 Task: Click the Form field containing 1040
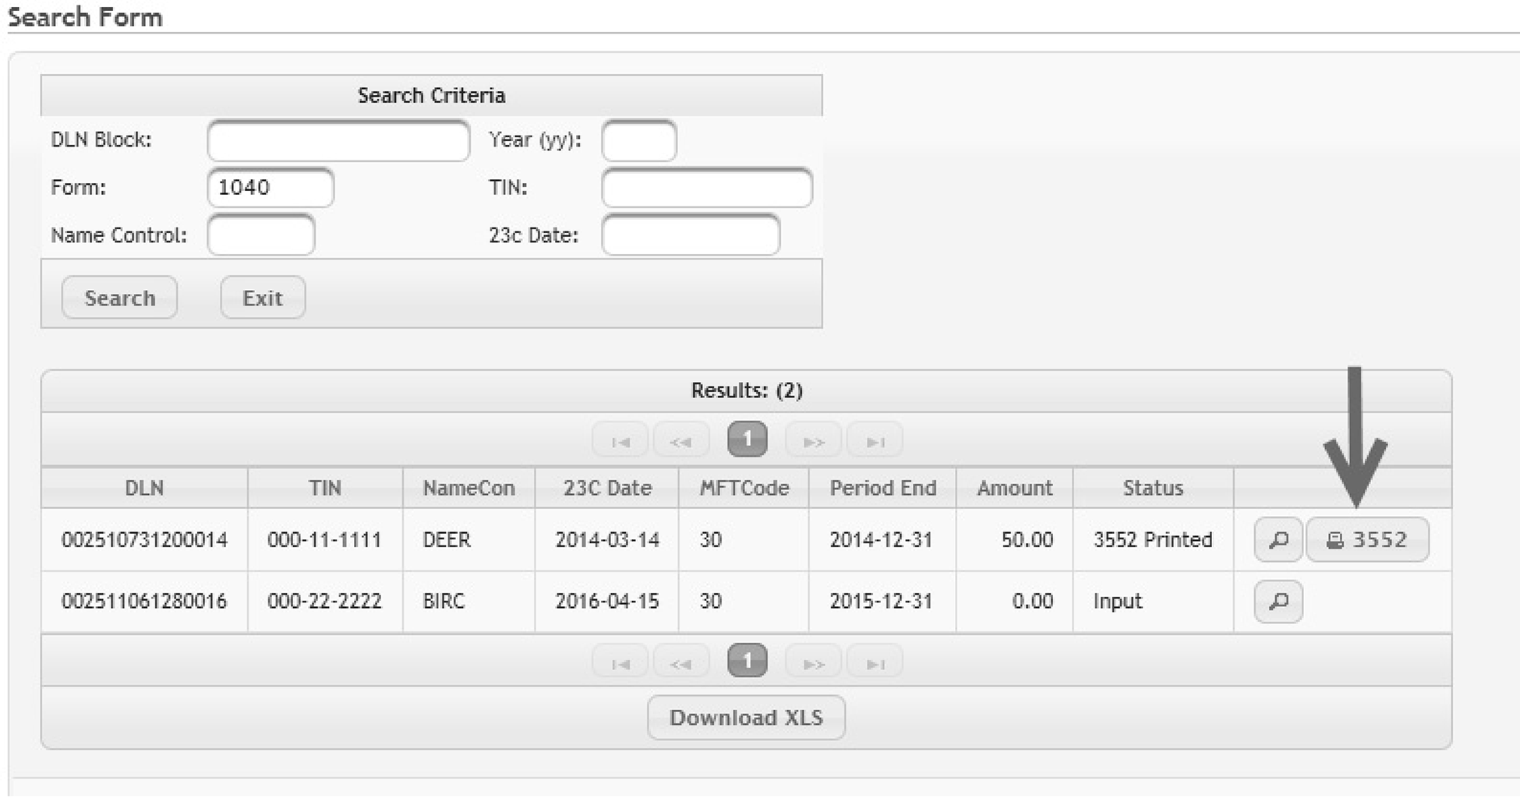click(270, 188)
